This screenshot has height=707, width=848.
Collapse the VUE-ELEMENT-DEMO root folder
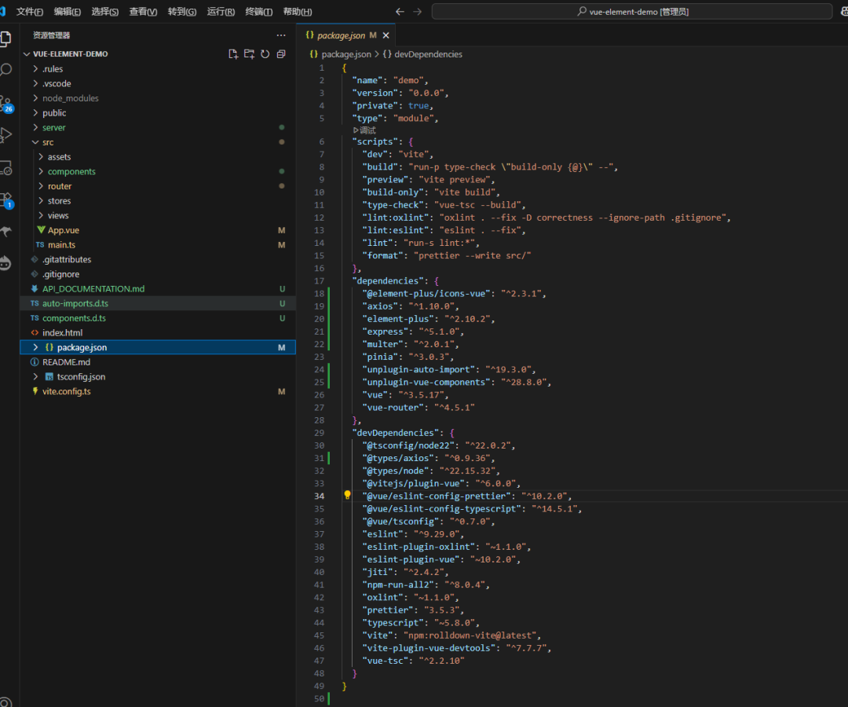(x=71, y=54)
